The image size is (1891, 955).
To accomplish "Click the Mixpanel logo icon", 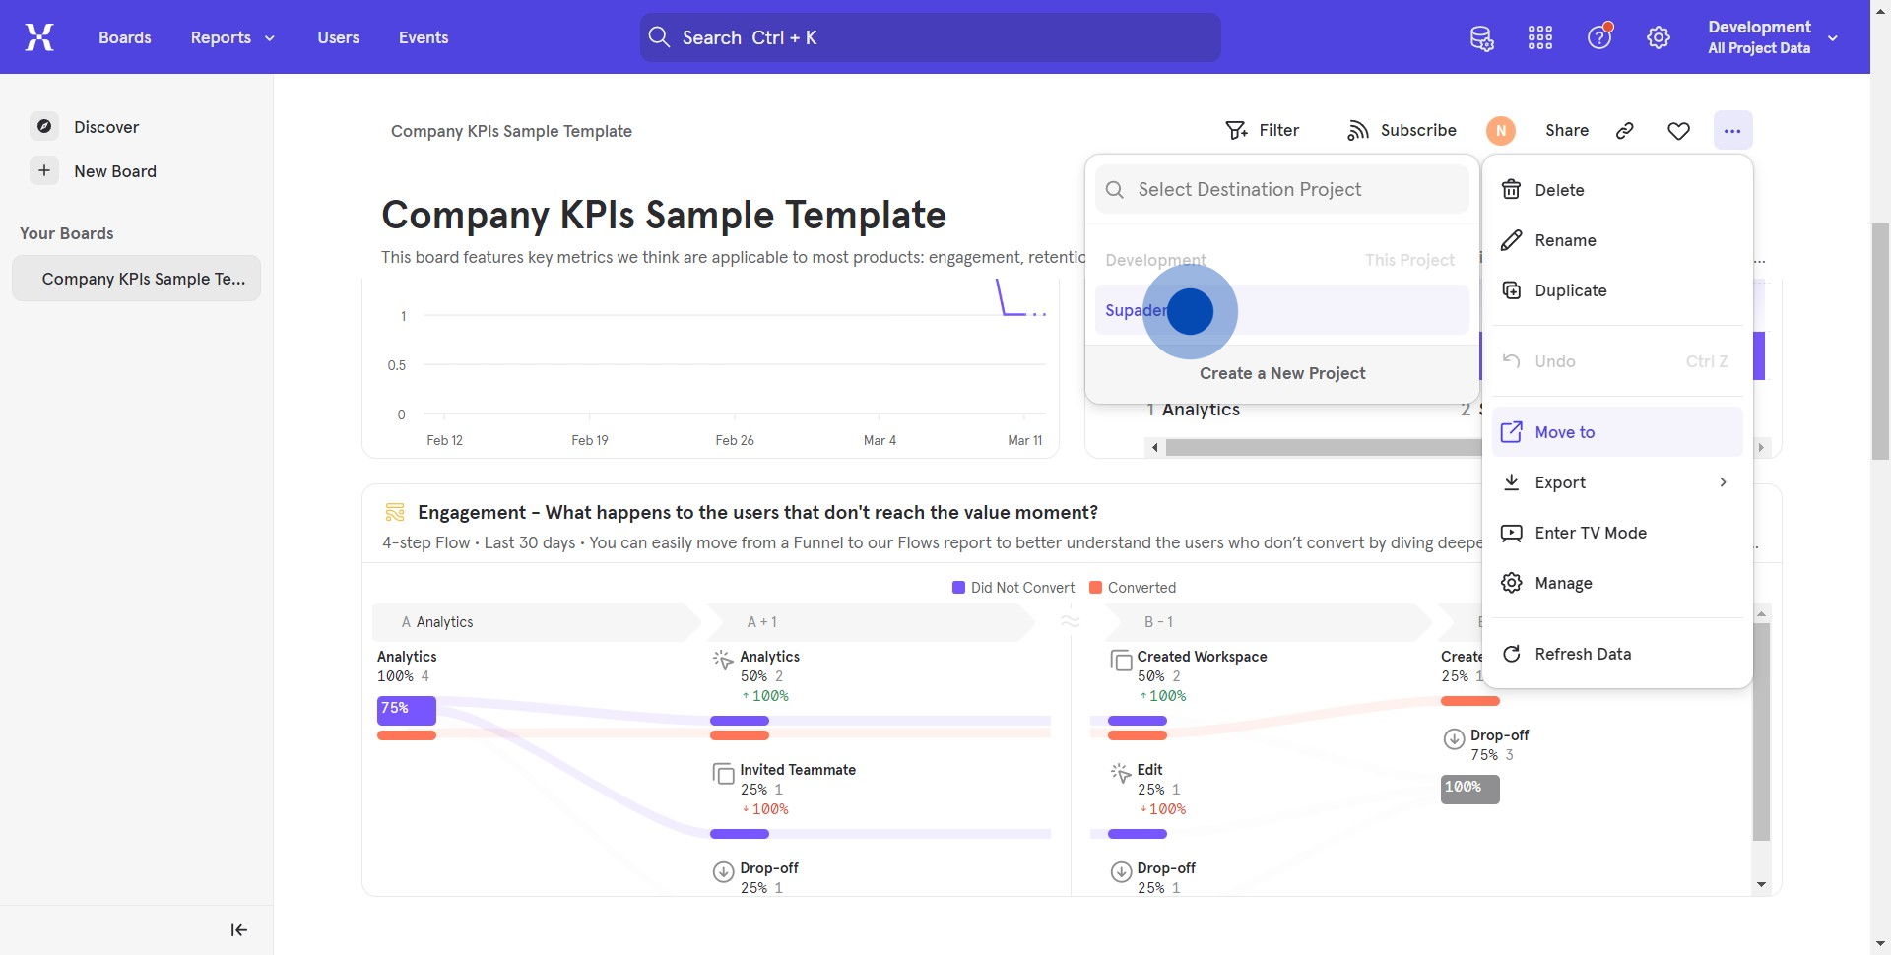I will click(x=39, y=37).
